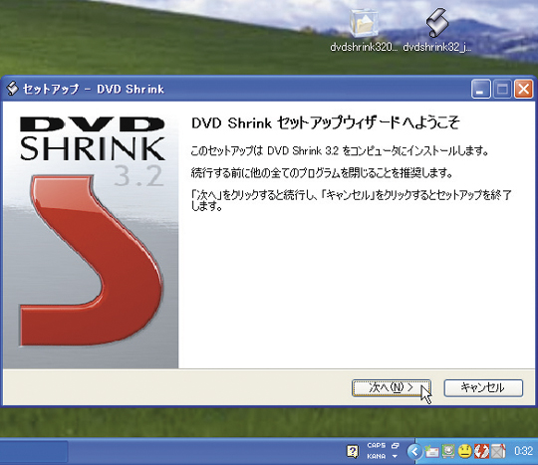Click the red and white tray icon
Image resolution: width=538 pixels, height=465 pixels.
click(x=481, y=451)
